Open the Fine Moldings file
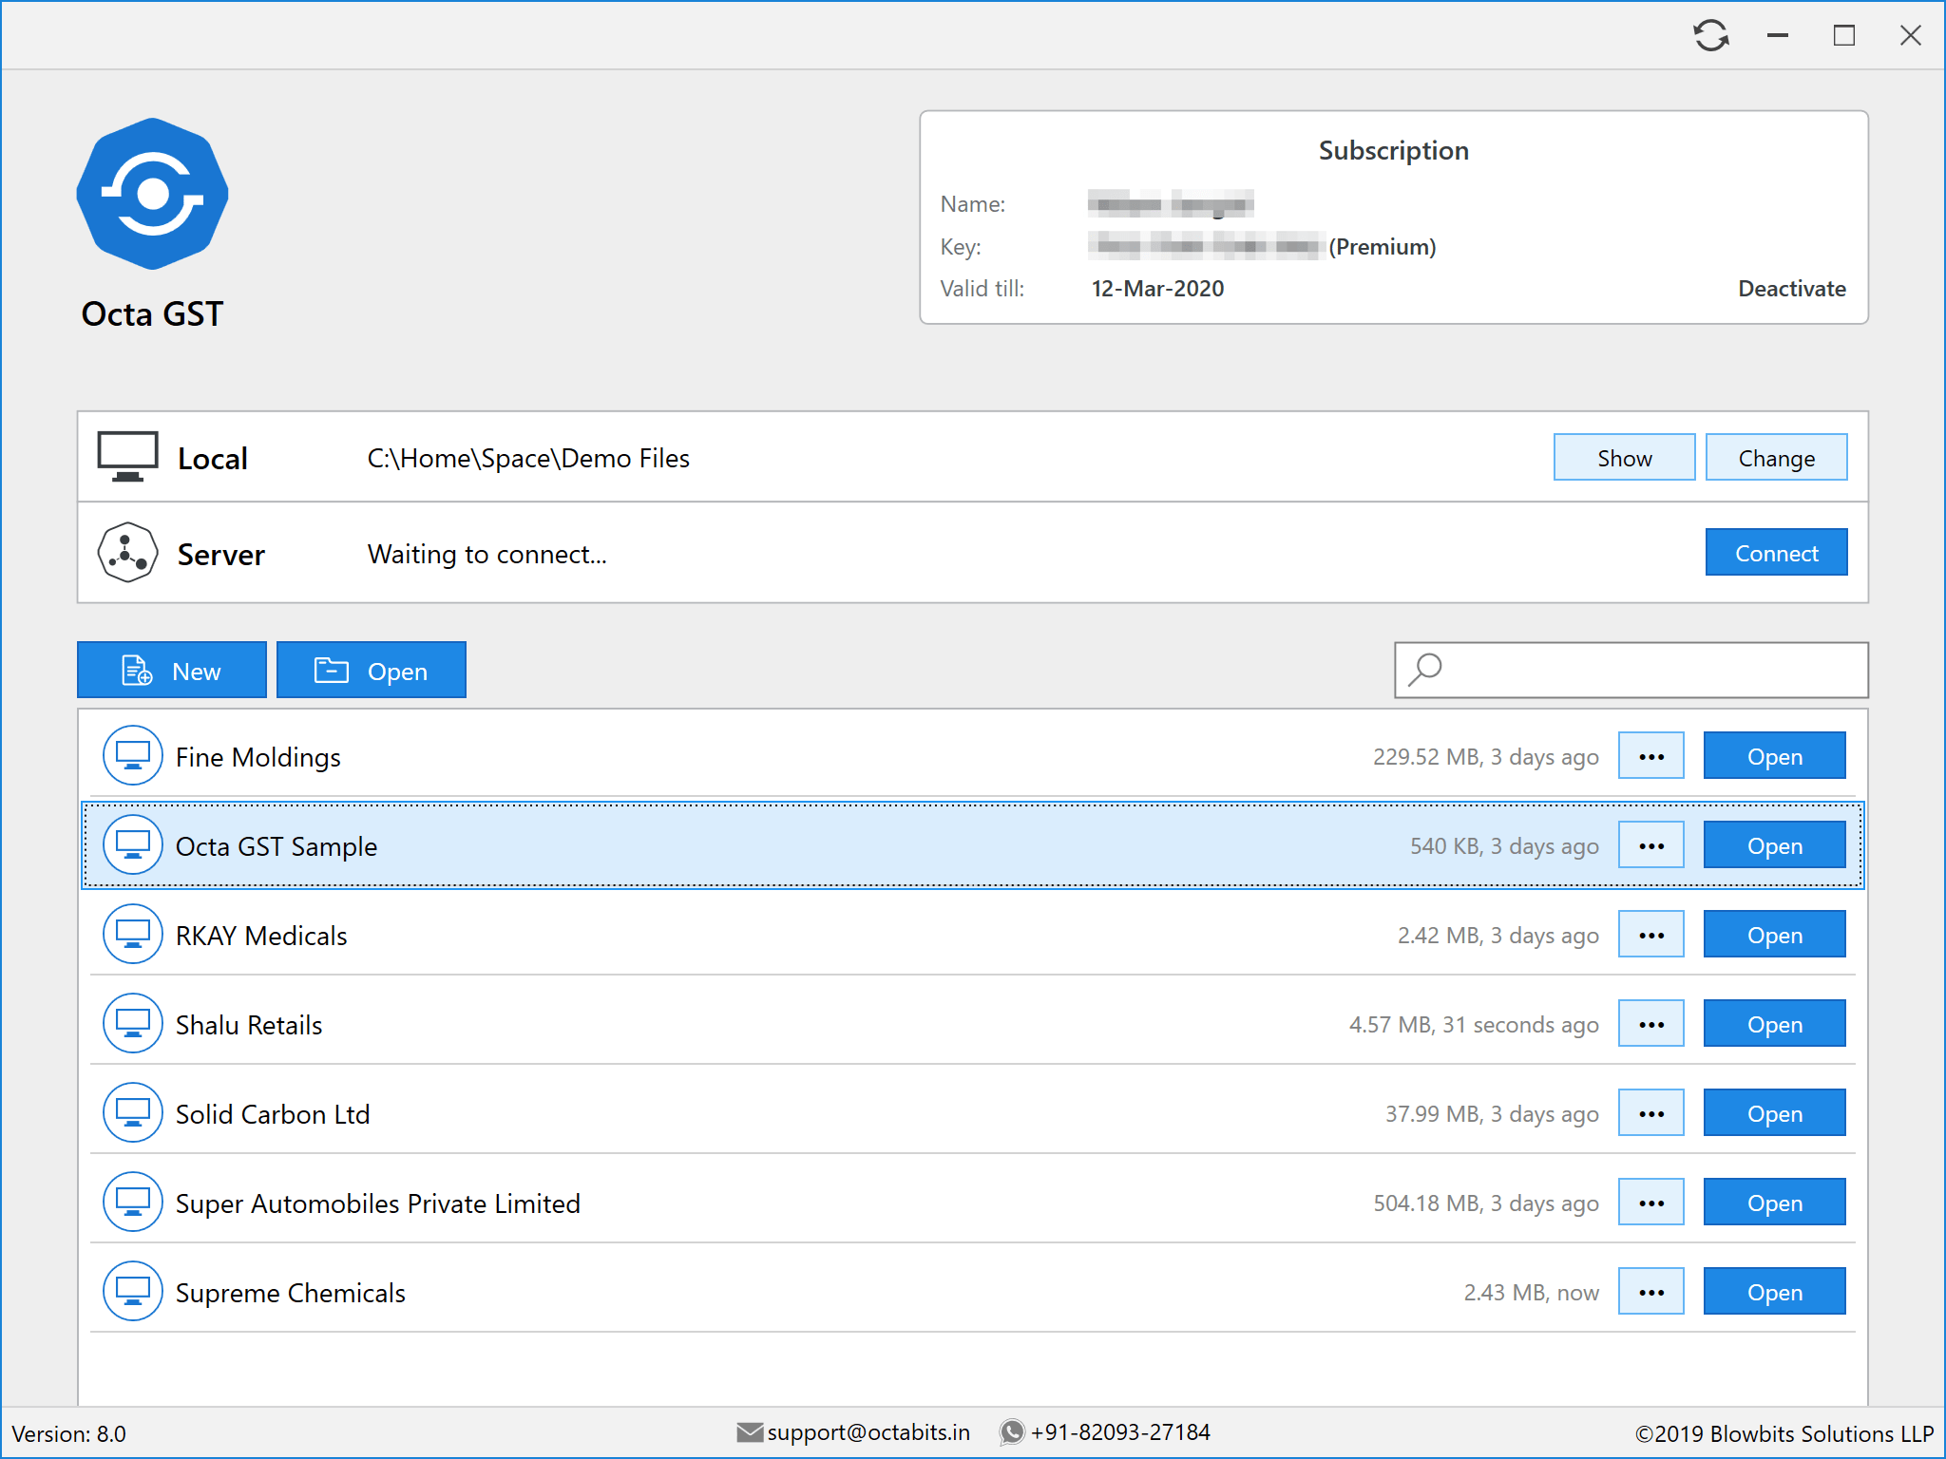Viewport: 1946px width, 1459px height. pos(1774,756)
